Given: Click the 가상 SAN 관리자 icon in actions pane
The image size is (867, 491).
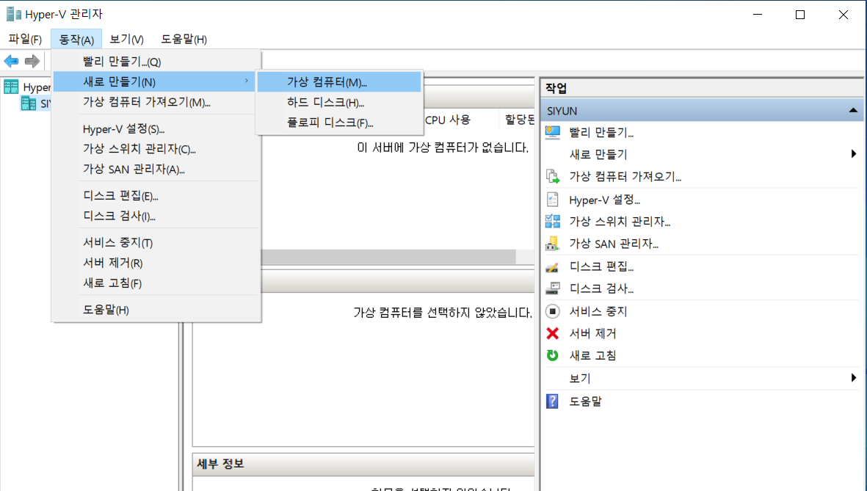Looking at the screenshot, I should 552,244.
